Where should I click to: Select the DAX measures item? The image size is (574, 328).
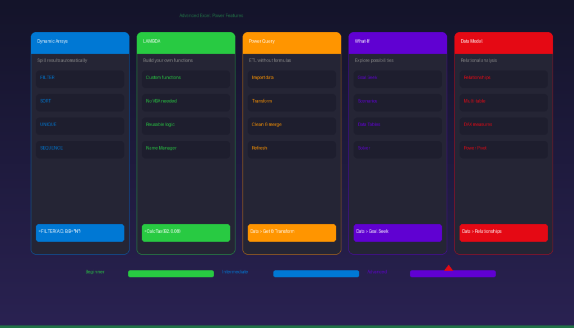(503, 126)
